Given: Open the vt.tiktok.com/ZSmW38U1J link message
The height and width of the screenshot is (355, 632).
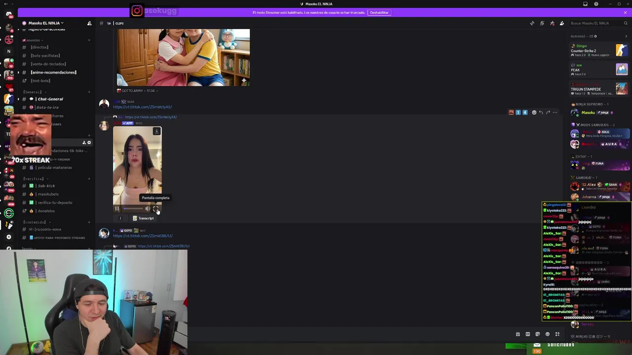Looking at the screenshot, I should tap(143, 236).
